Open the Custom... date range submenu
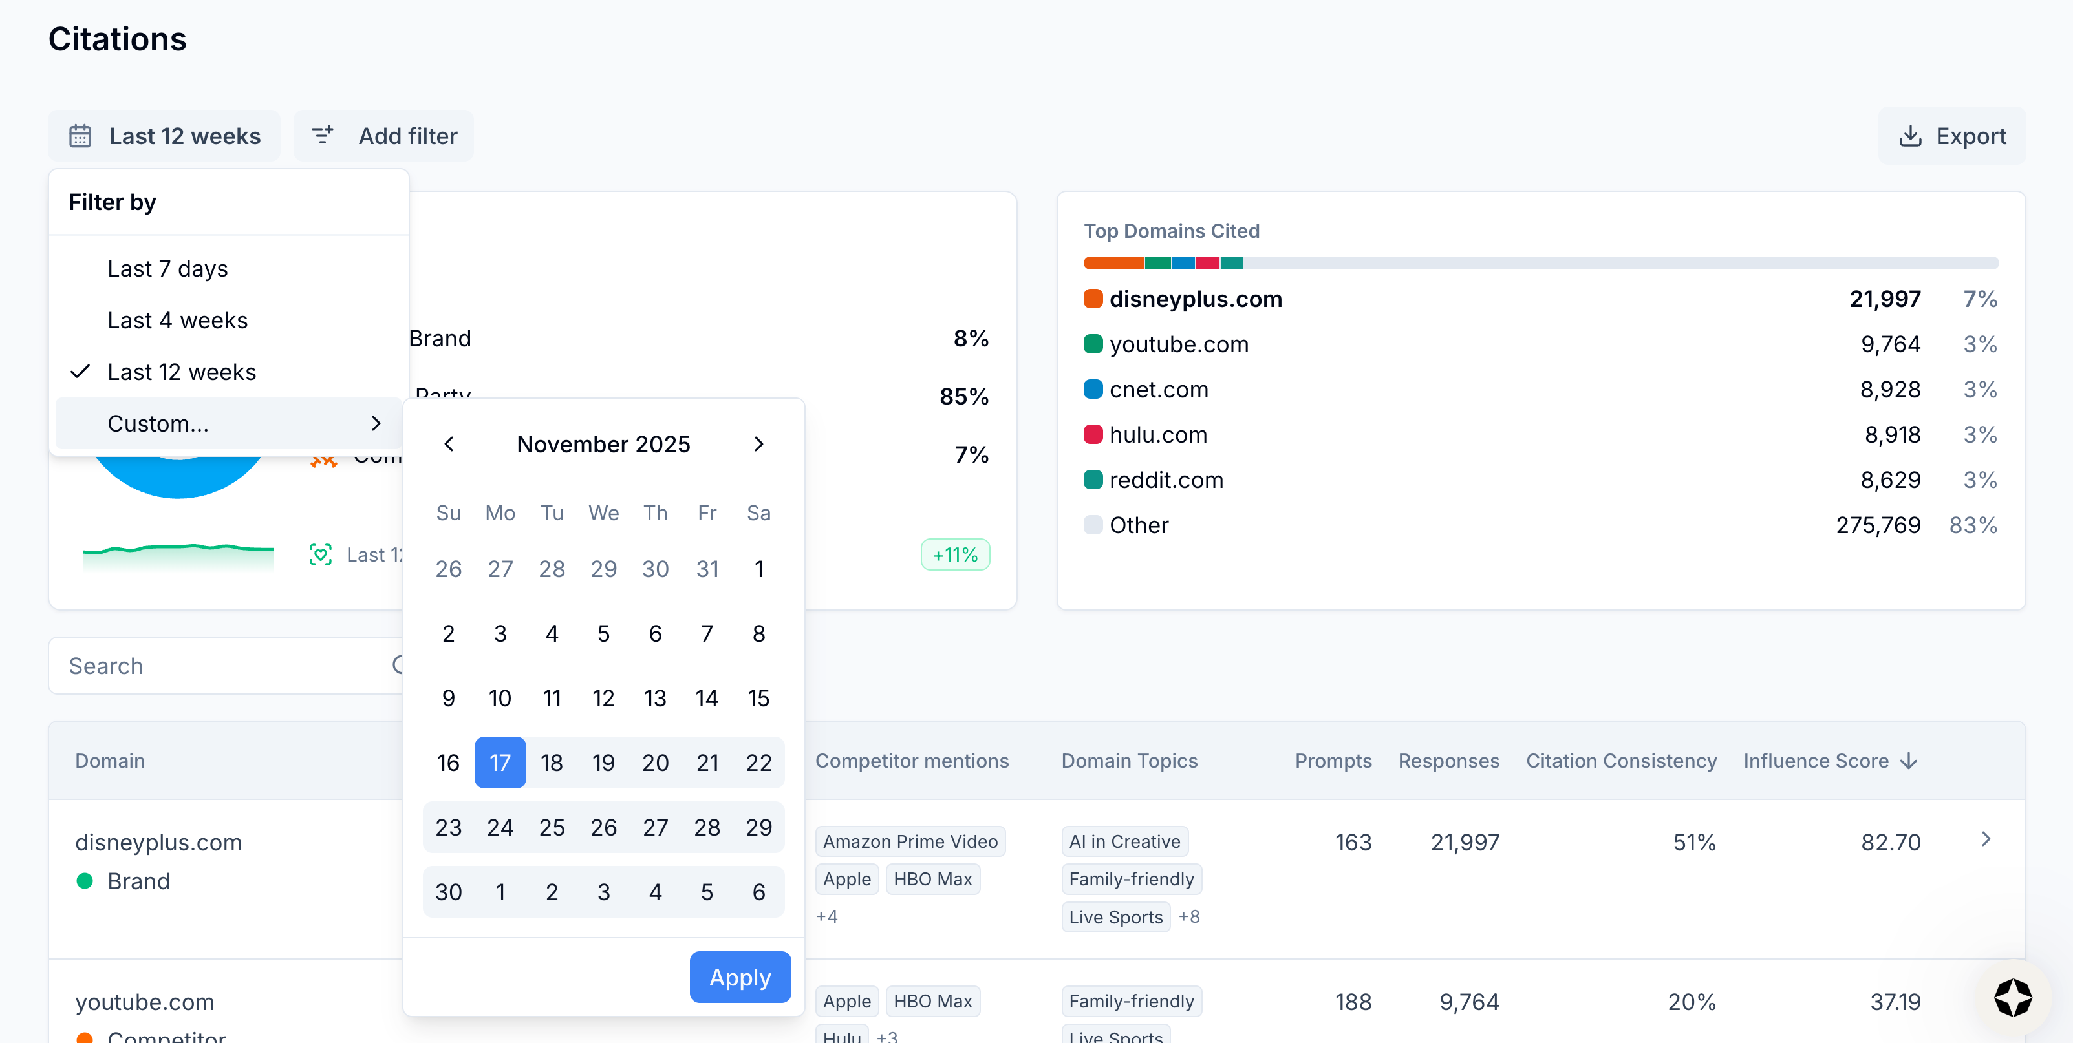This screenshot has width=2073, height=1043. (x=228, y=424)
